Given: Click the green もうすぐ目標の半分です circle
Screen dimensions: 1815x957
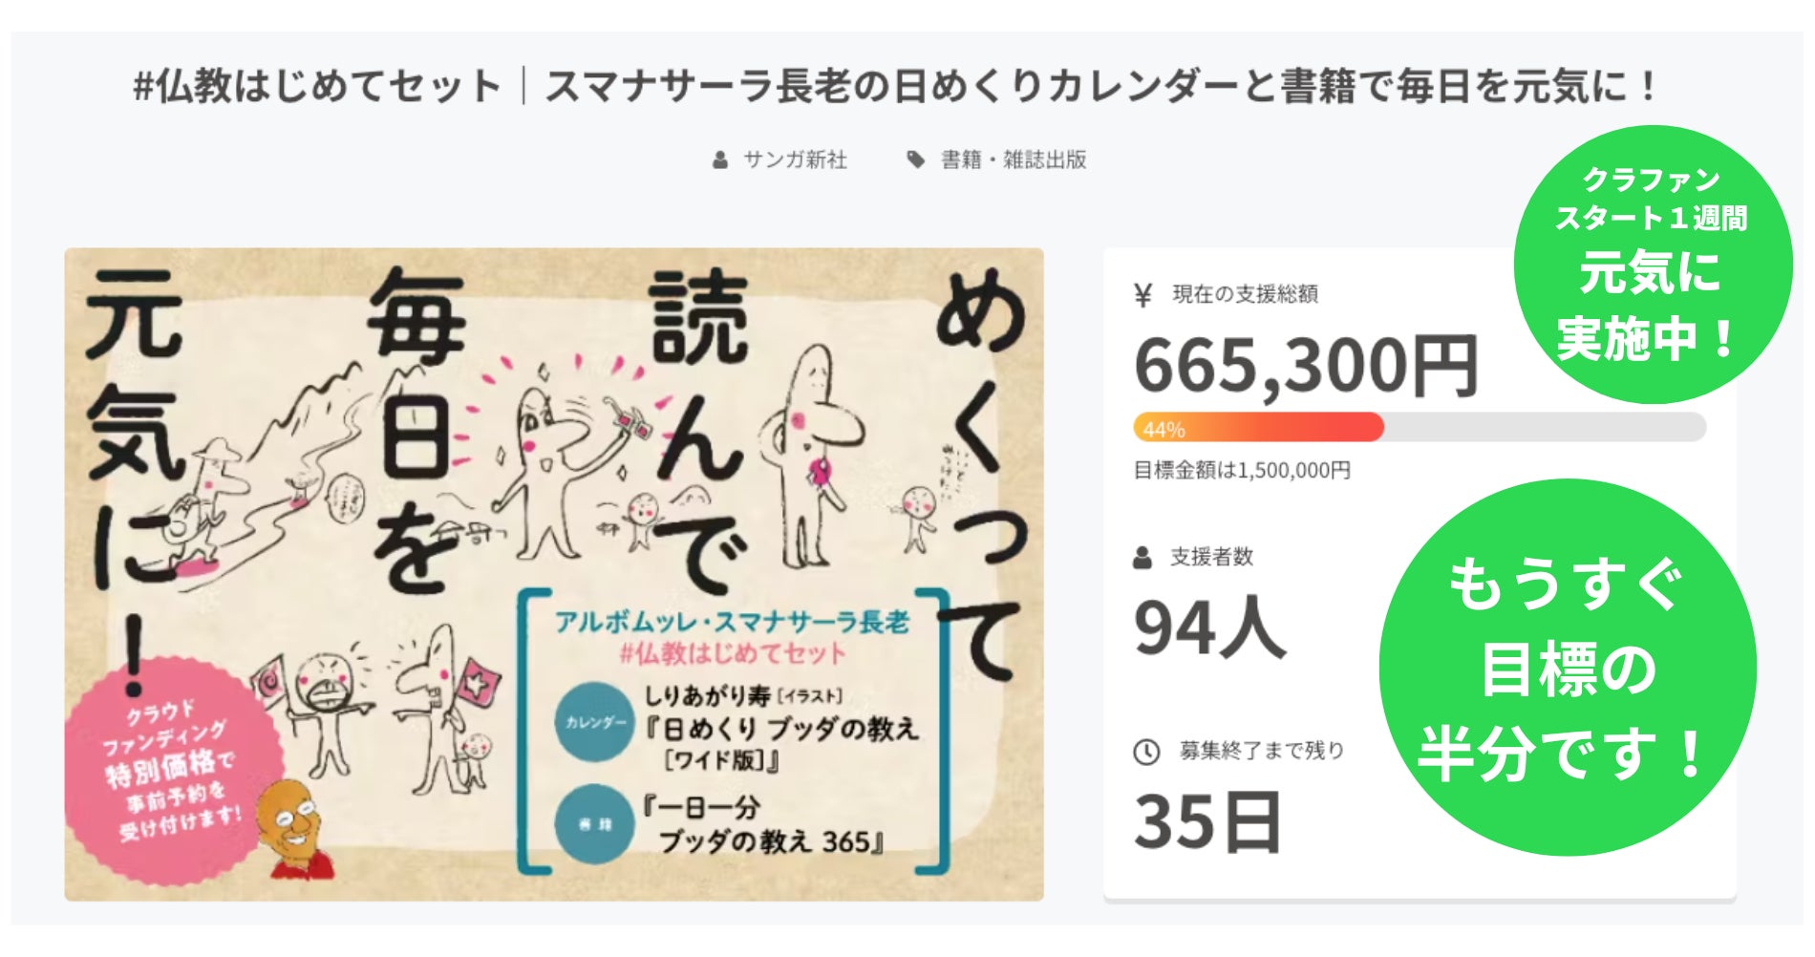Looking at the screenshot, I should 1567,669.
